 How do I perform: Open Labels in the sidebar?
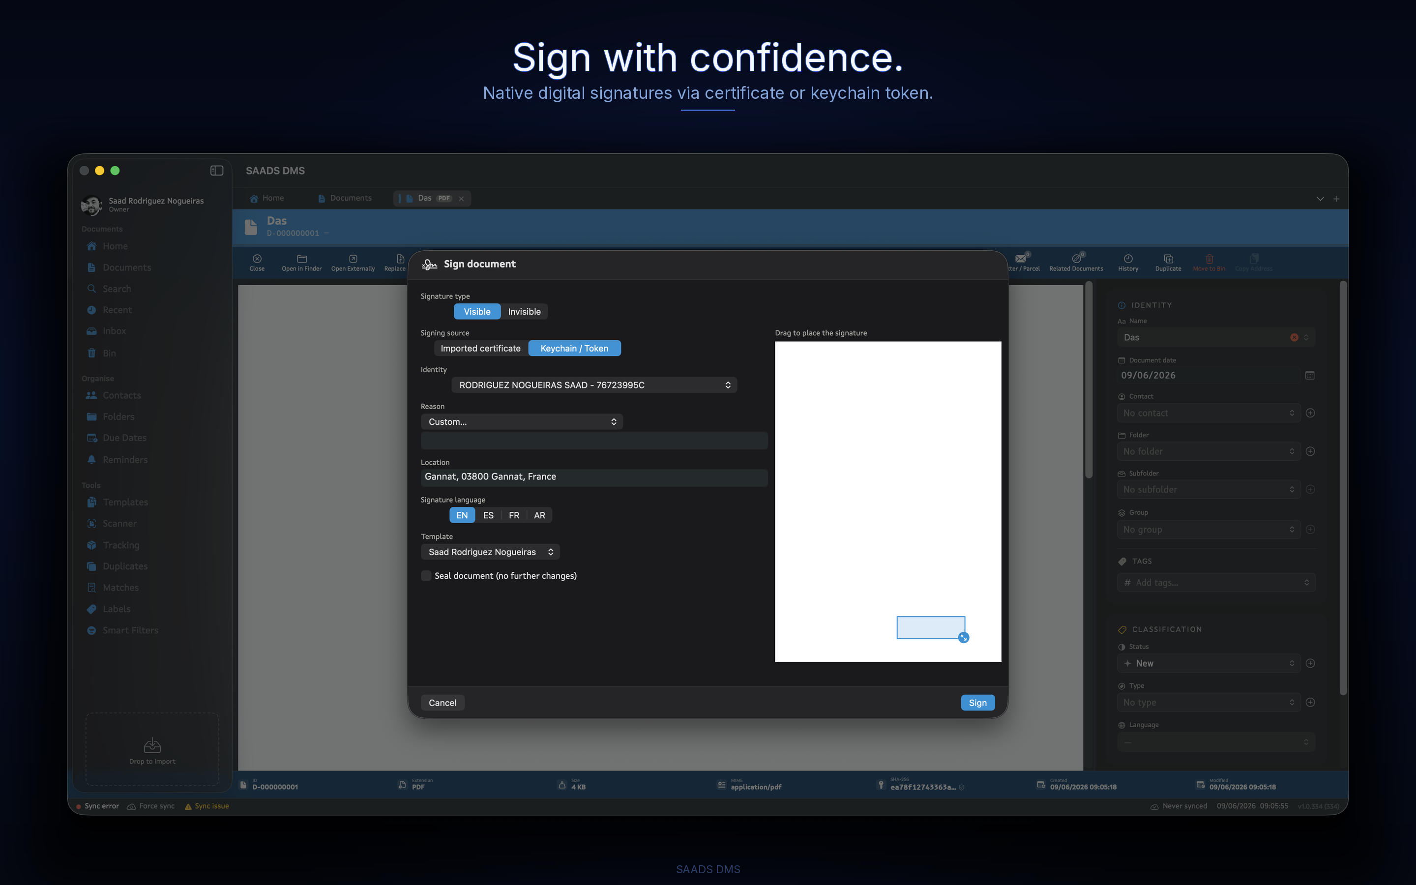point(108,609)
